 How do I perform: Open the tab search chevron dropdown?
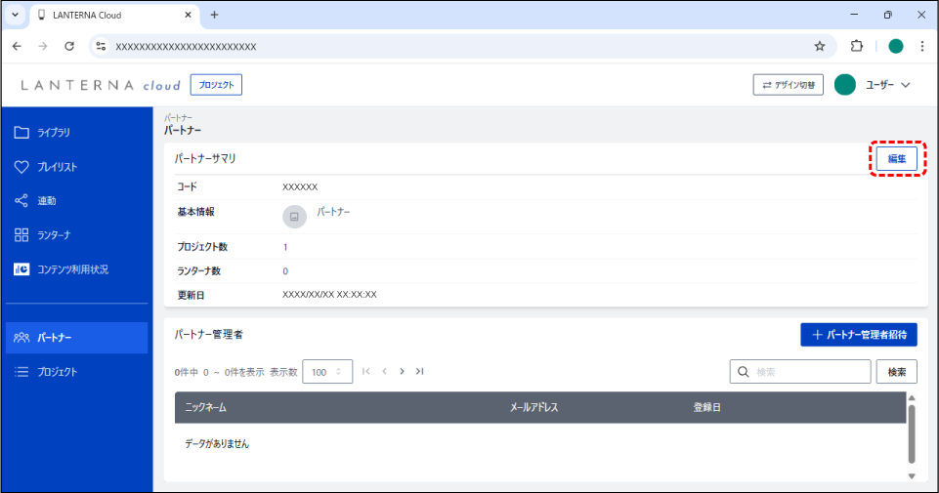click(15, 15)
